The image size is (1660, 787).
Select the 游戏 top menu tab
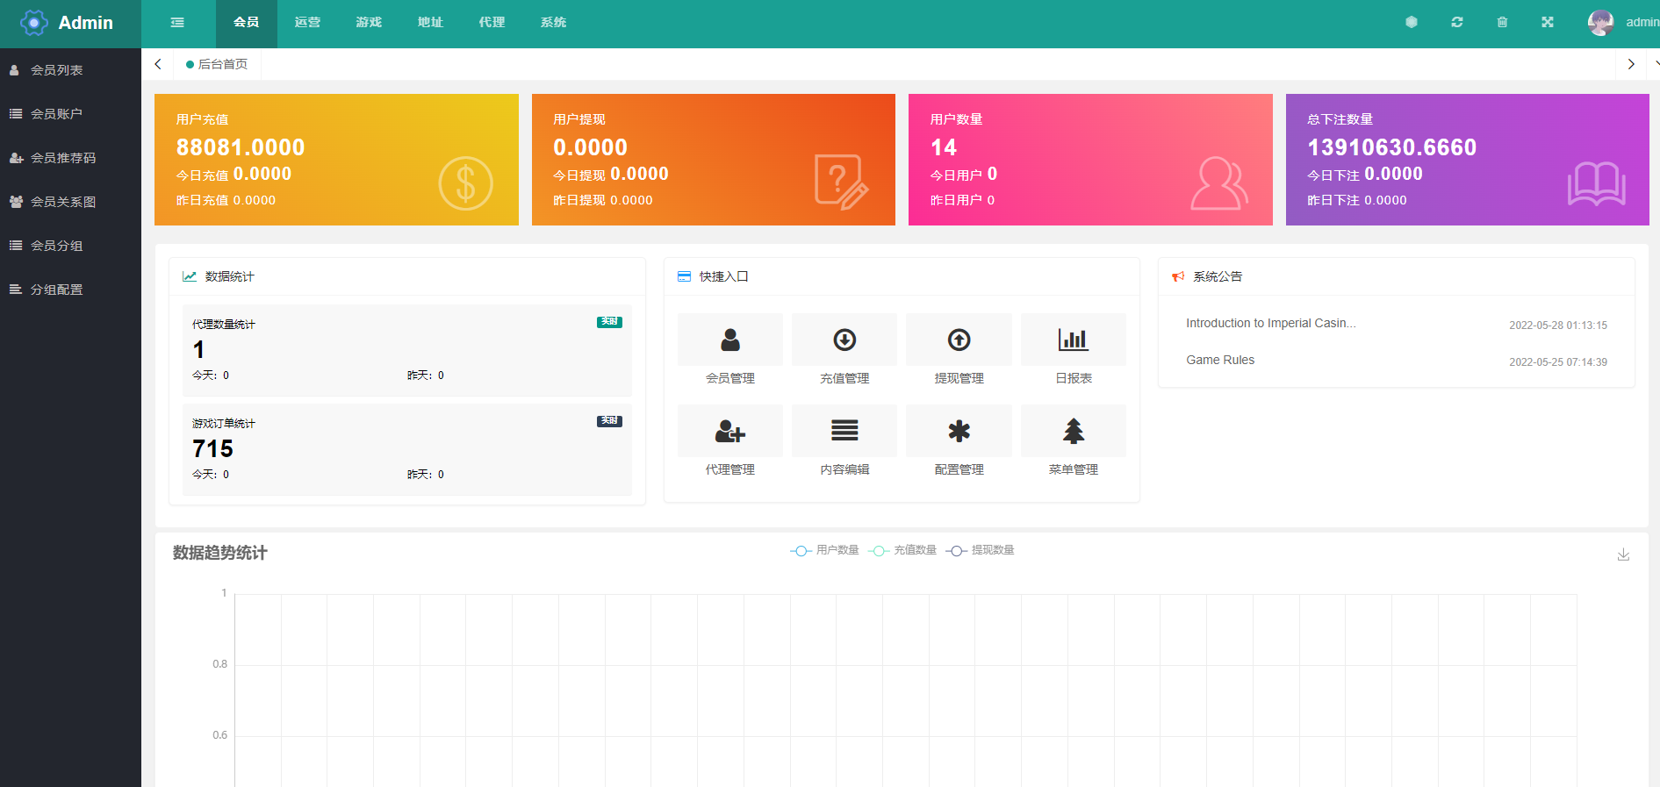coord(369,23)
